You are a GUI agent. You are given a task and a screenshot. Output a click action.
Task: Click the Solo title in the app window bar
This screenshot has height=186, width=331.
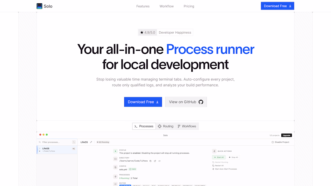[165, 135]
